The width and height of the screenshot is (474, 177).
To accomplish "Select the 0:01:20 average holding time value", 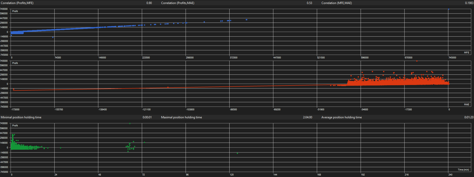I will coord(469,117).
